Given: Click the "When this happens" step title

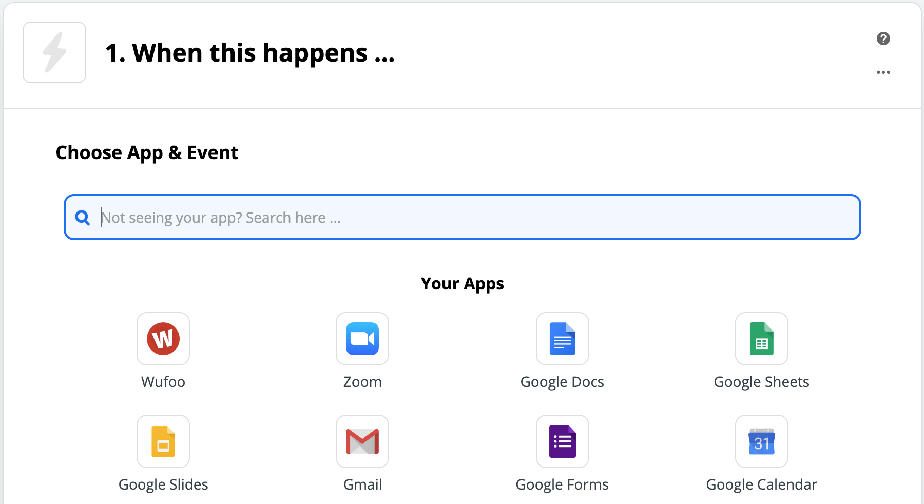Looking at the screenshot, I should point(250,52).
